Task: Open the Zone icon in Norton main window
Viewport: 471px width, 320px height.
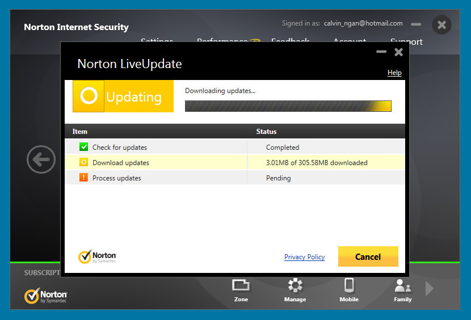Action: [241, 290]
